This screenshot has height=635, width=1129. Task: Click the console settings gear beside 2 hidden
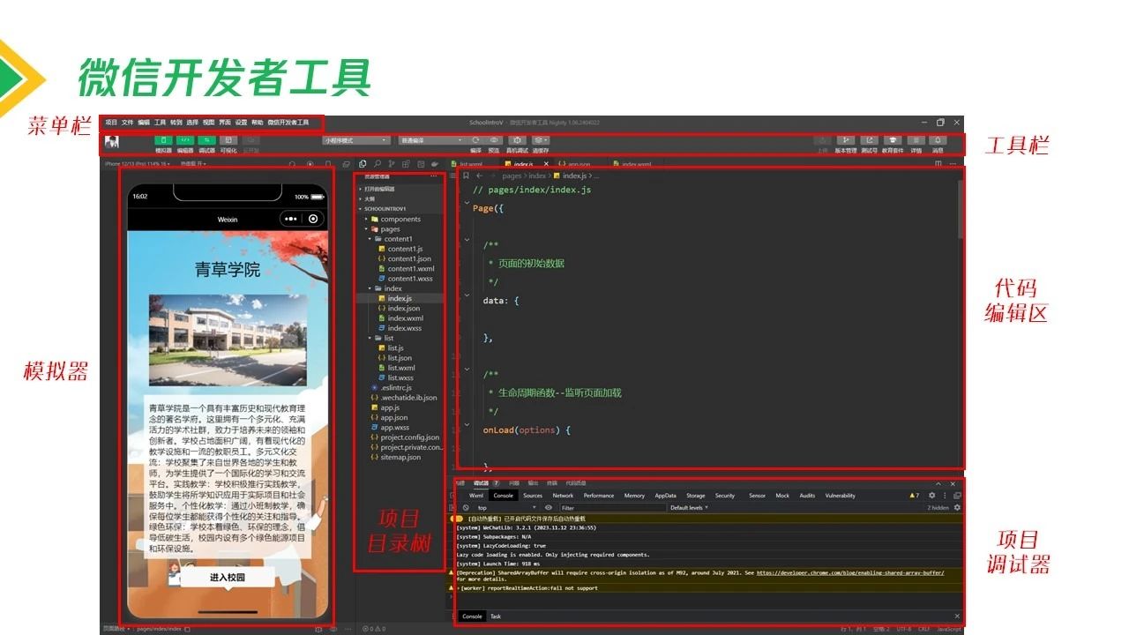[x=957, y=508]
